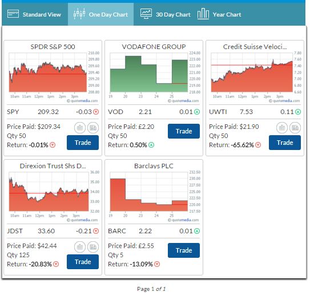Click the second round icon in the SPY card

click(x=93, y=128)
